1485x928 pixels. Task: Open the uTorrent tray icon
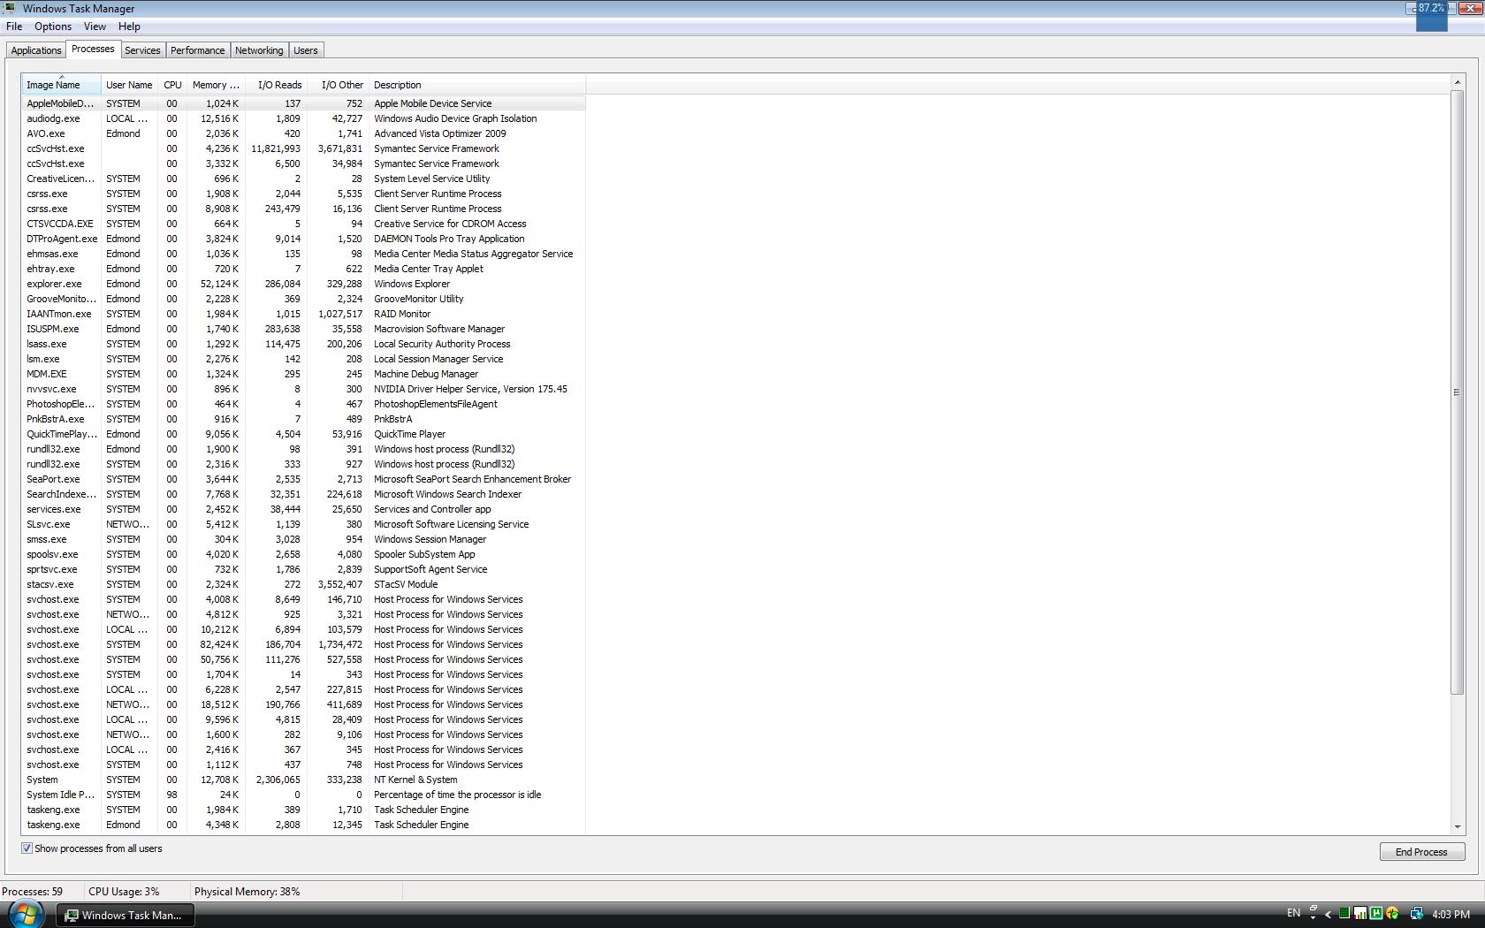pos(1375,914)
